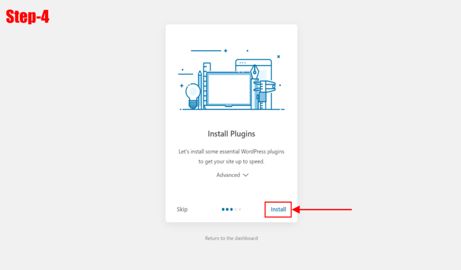
Task: Click the lightbulb icon in illustration
Action: [192, 96]
